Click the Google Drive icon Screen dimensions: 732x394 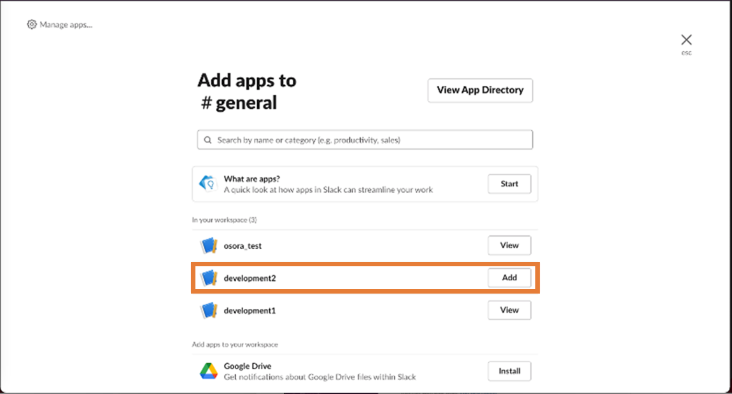coord(209,371)
